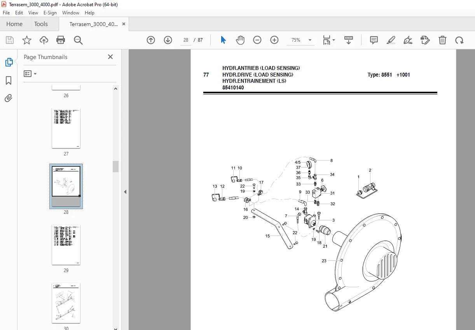Open the E-Sign menu
This screenshot has width=475, height=330.
(50, 13)
